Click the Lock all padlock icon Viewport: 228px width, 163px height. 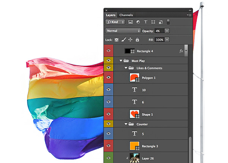137,40
